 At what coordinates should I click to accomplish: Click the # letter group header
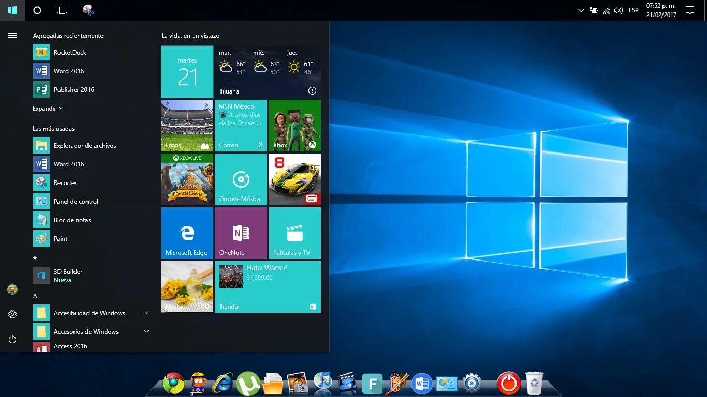click(x=35, y=258)
